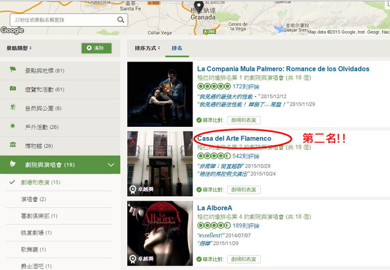390x270 pixels.
Task: Open the La Compania Mula Palmero thumbnail
Action: (x=160, y=94)
